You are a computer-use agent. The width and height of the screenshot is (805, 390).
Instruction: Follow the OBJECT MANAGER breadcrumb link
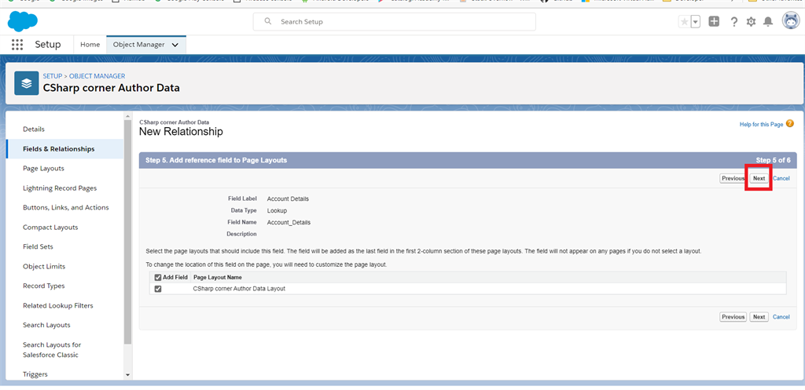point(97,76)
